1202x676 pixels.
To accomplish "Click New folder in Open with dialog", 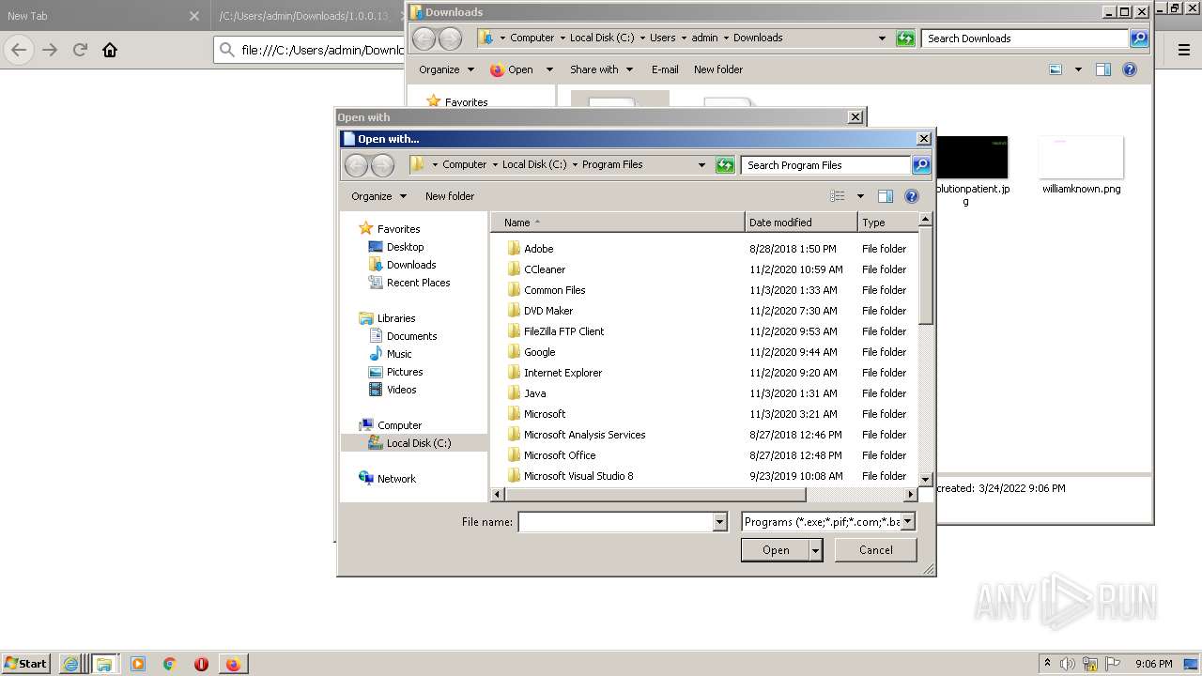I will (450, 196).
